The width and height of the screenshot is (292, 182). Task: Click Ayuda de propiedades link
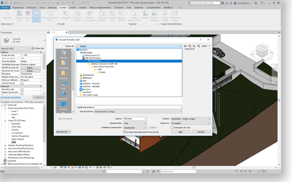pos(11,97)
